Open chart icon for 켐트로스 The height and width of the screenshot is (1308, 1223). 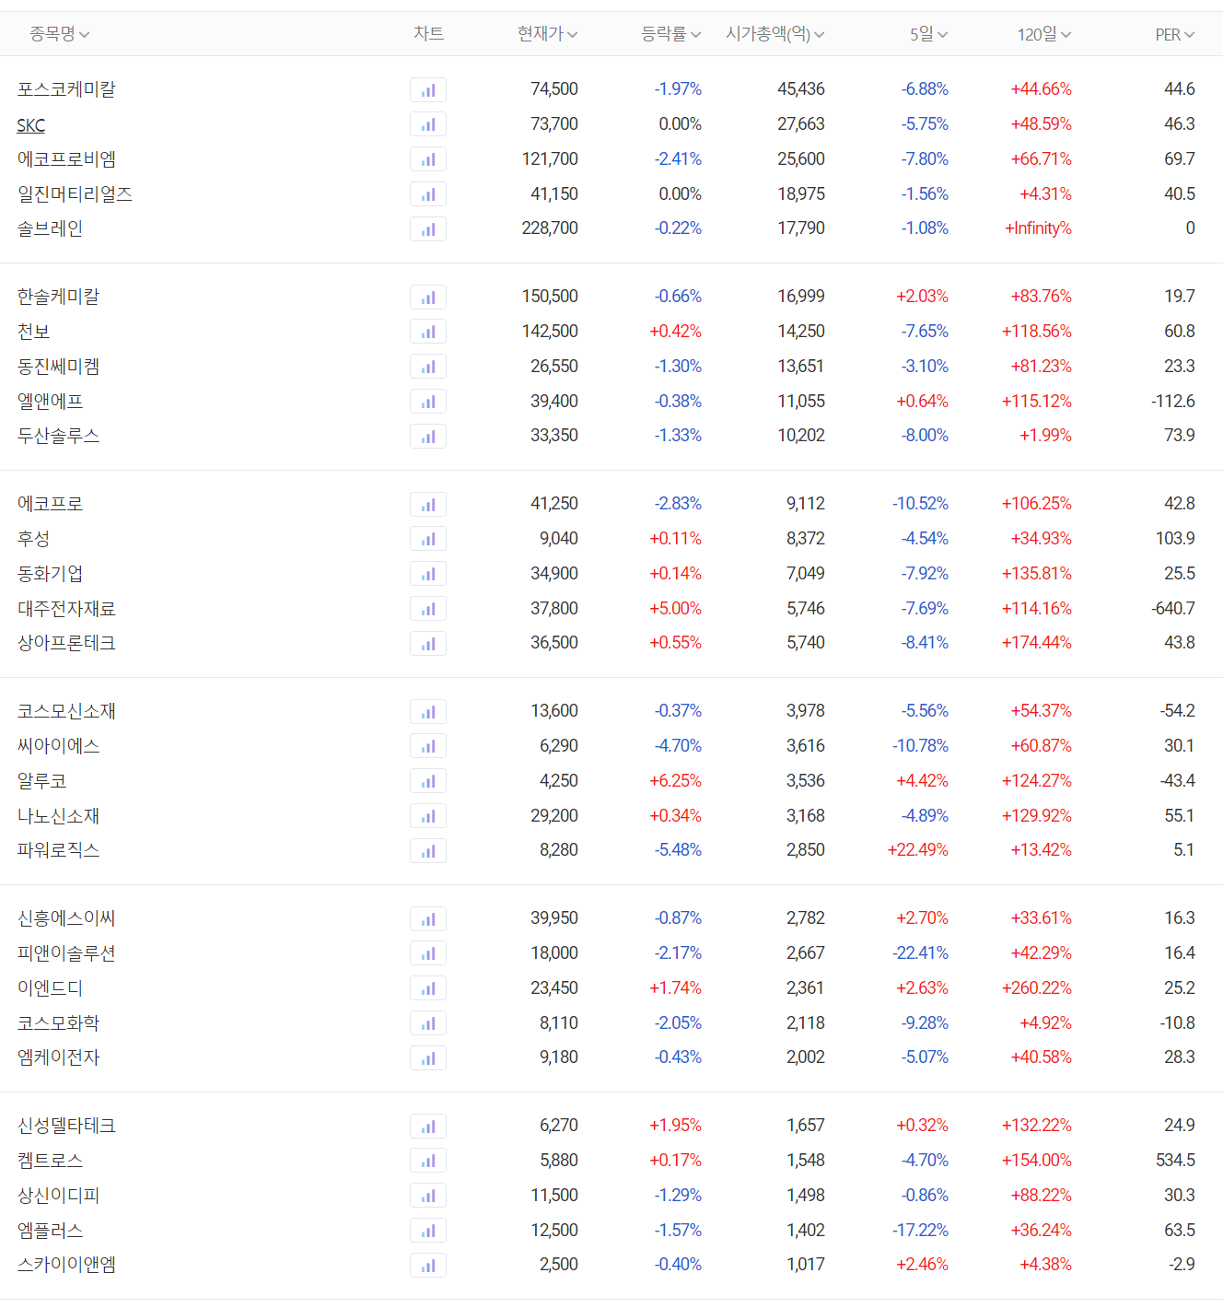click(x=428, y=1161)
